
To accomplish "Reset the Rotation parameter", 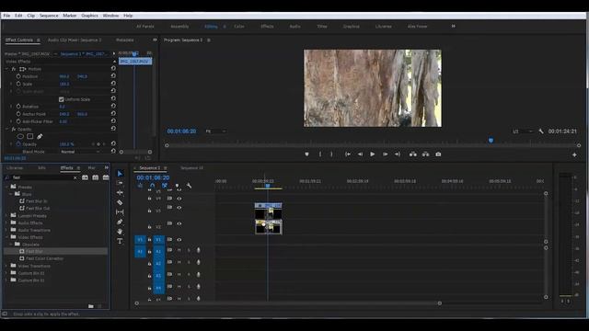I will pyautogui.click(x=113, y=107).
